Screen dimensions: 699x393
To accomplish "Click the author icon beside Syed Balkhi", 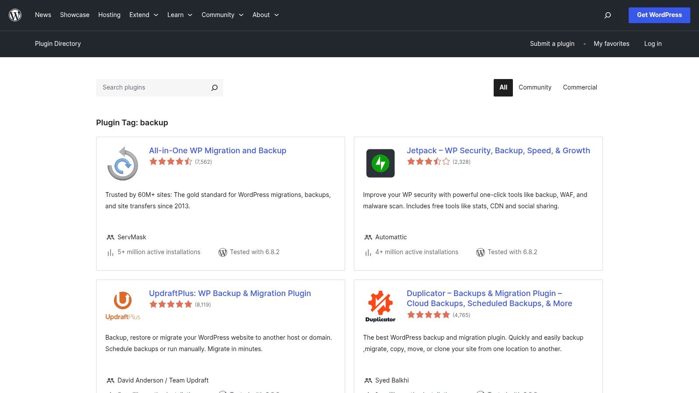I will pos(368,381).
